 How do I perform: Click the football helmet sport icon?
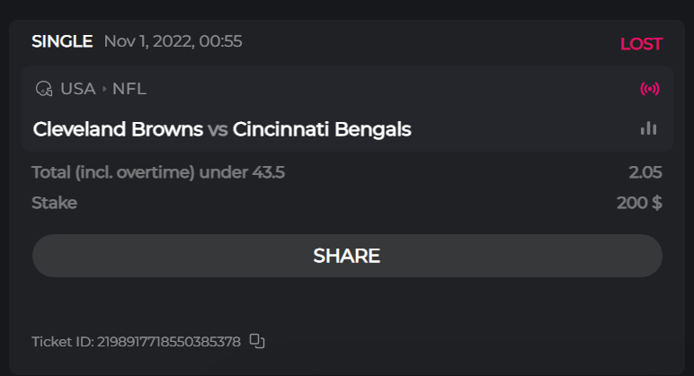point(43,89)
